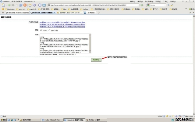
Task: Open link mobile01-e2a764b4e616b2b7e489e50fad1745cc.jpg
Action: [x=62, y=27]
